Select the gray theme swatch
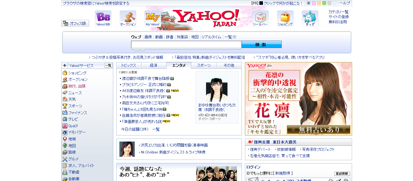The image size is (413, 181). coord(329,3)
